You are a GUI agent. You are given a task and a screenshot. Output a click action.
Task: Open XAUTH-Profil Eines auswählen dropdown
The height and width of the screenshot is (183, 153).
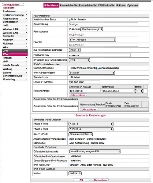click(80, 134)
